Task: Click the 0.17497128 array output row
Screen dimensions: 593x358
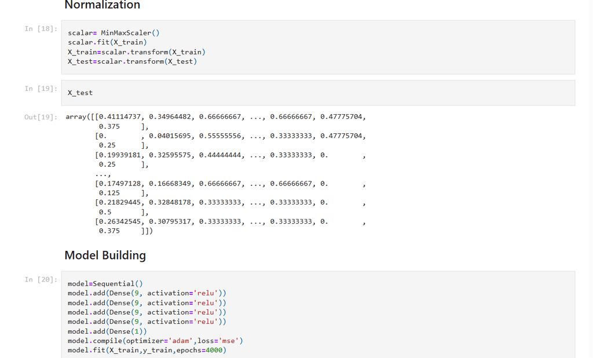Action: click(x=211, y=184)
